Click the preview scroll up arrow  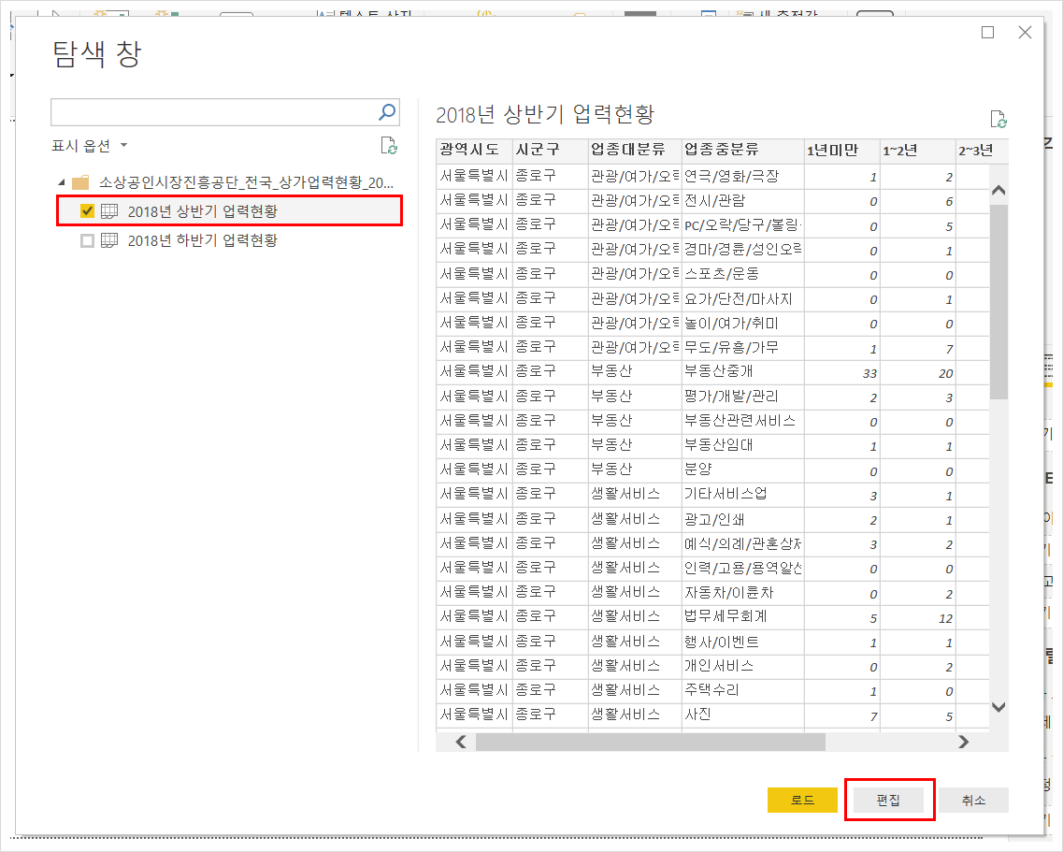(x=998, y=191)
